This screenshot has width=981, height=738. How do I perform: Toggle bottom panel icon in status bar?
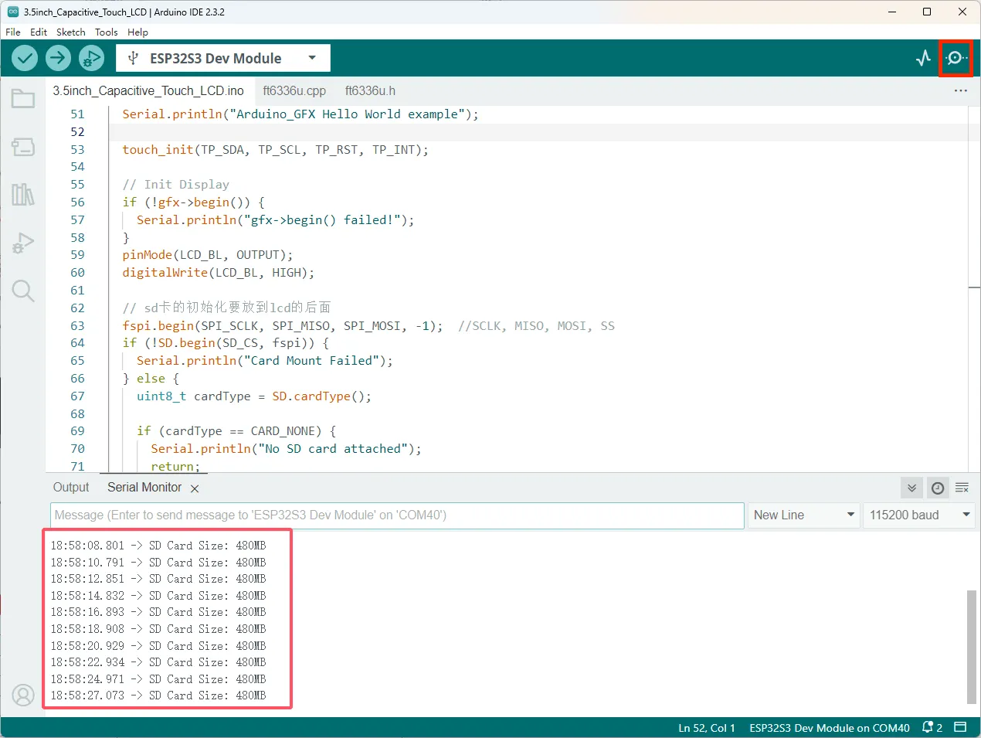click(960, 727)
